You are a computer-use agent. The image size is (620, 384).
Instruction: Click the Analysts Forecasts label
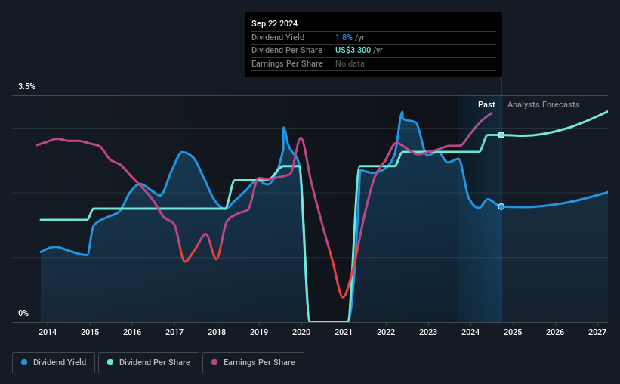[x=543, y=104]
